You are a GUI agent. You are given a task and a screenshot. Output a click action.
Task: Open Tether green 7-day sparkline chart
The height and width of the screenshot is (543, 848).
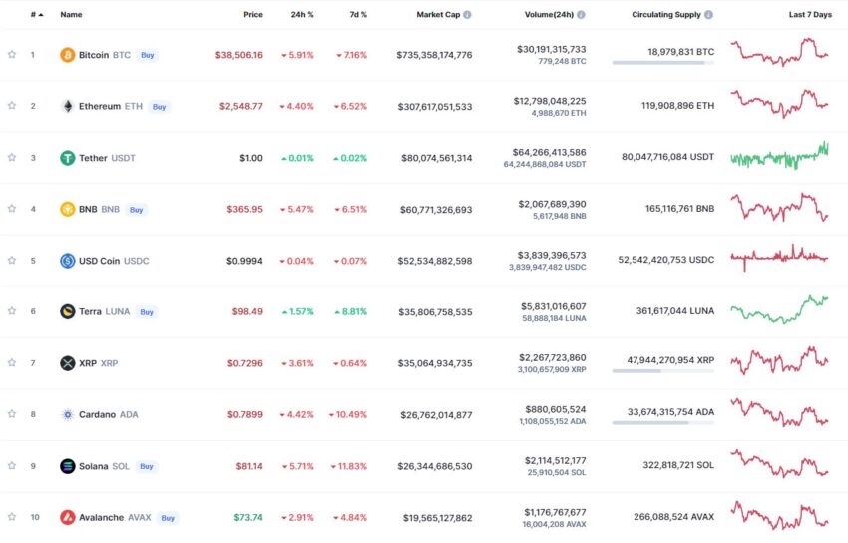779,156
